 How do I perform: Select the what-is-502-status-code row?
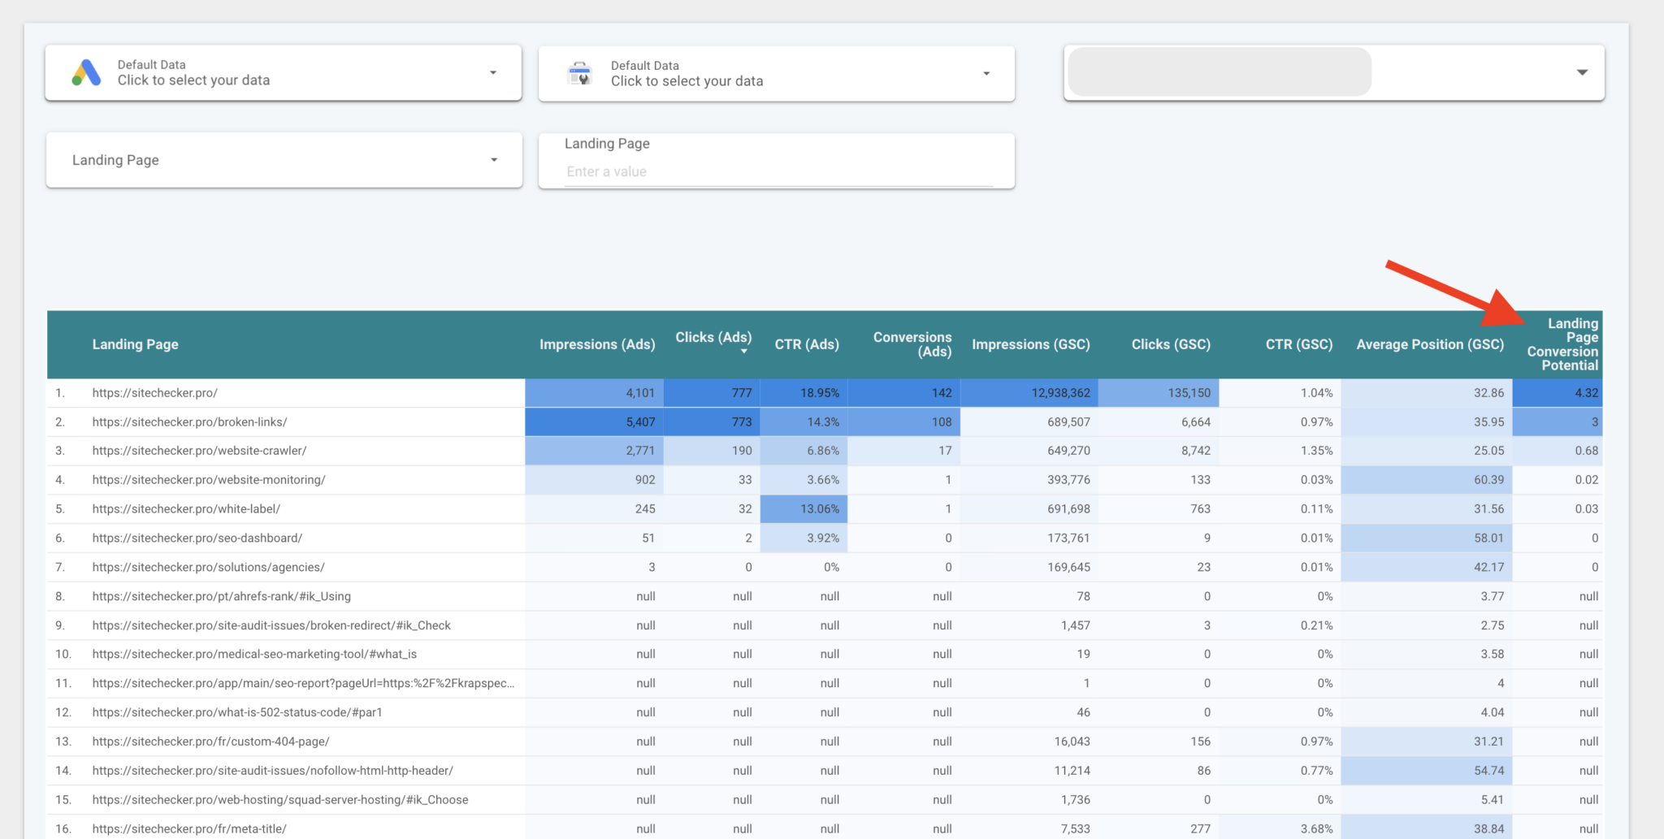(825, 713)
